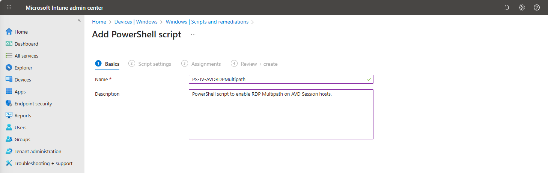
Task: Click the Name input field
Action: point(281,79)
